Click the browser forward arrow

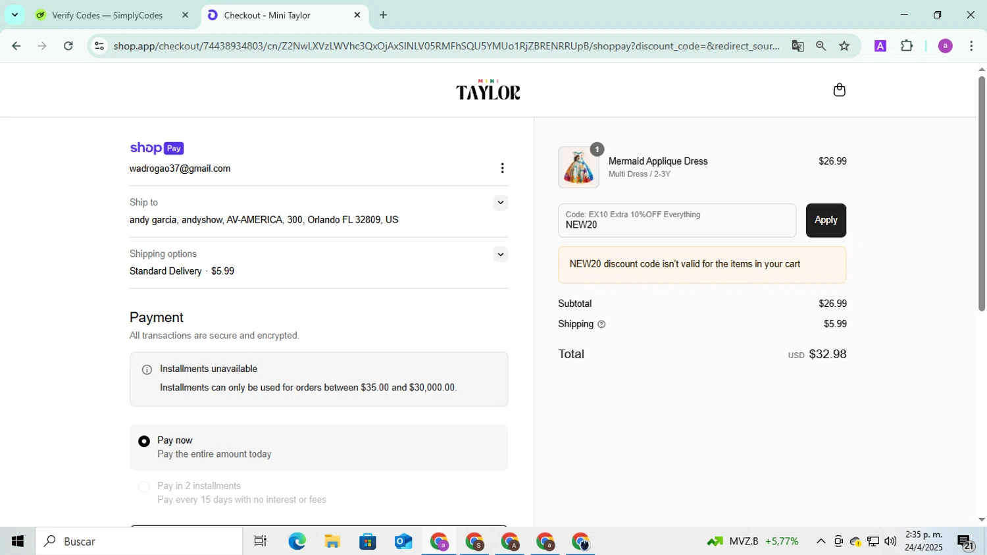click(42, 46)
